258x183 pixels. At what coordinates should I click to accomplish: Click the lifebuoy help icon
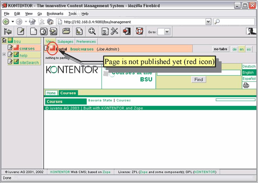(x=139, y=32)
